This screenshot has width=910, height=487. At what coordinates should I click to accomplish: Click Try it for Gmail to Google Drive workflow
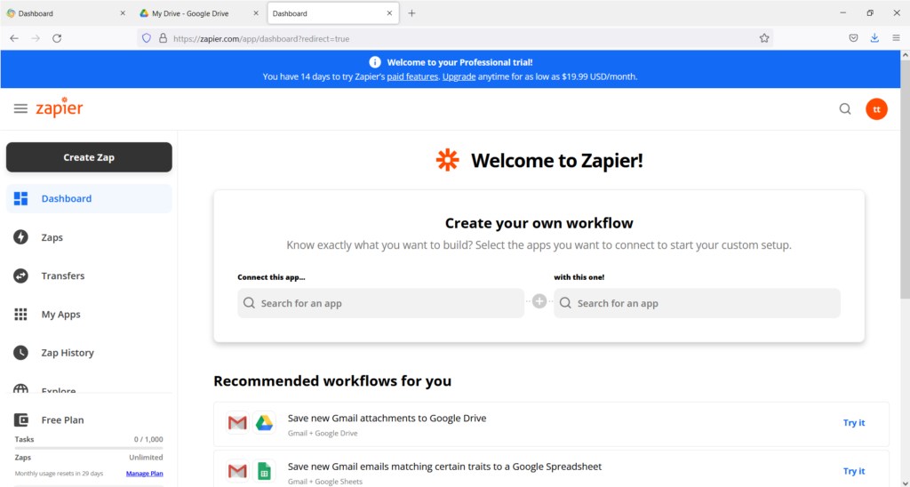coord(853,423)
